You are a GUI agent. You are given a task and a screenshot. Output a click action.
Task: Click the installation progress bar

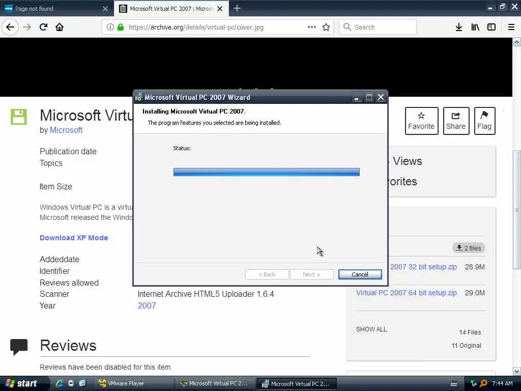pos(266,172)
